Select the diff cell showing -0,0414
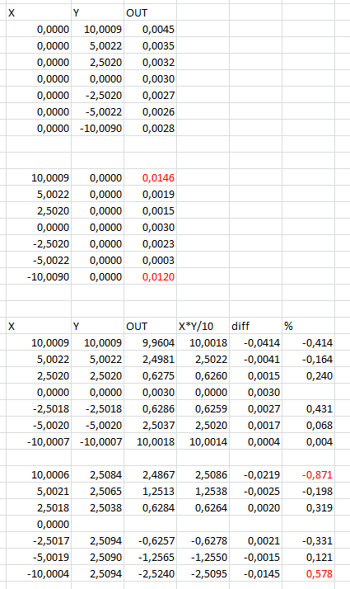The image size is (350, 589). click(x=255, y=342)
